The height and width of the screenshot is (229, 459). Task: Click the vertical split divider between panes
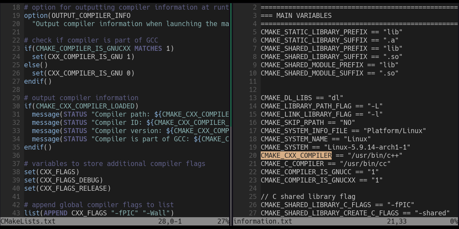231,107
